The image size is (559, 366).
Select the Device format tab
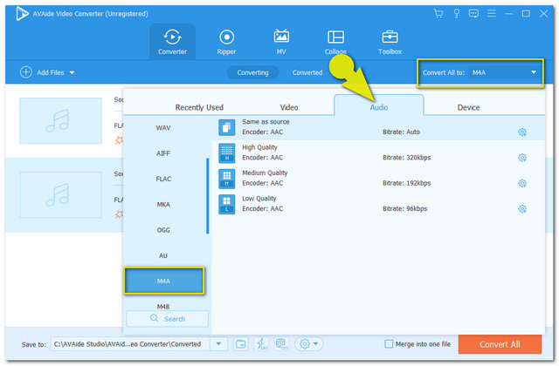point(468,107)
